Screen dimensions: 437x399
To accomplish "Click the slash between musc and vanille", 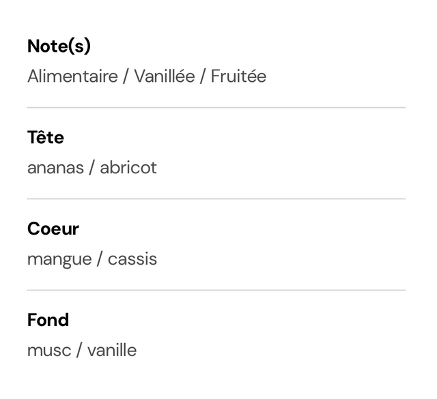I will click(79, 351).
